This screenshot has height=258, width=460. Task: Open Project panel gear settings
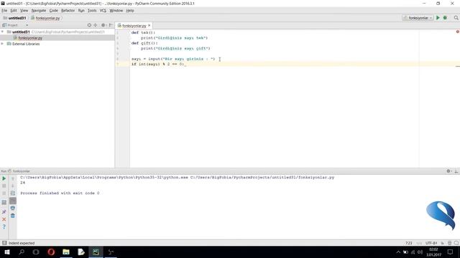(x=103, y=25)
